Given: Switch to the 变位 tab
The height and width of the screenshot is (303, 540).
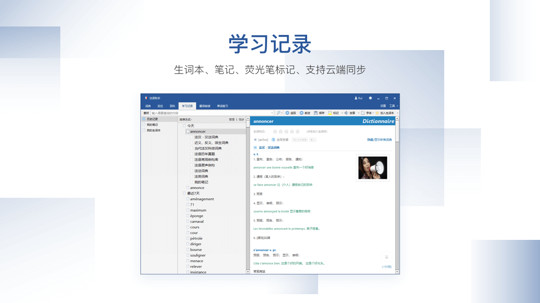Looking at the screenshot, I should pyautogui.click(x=160, y=106).
